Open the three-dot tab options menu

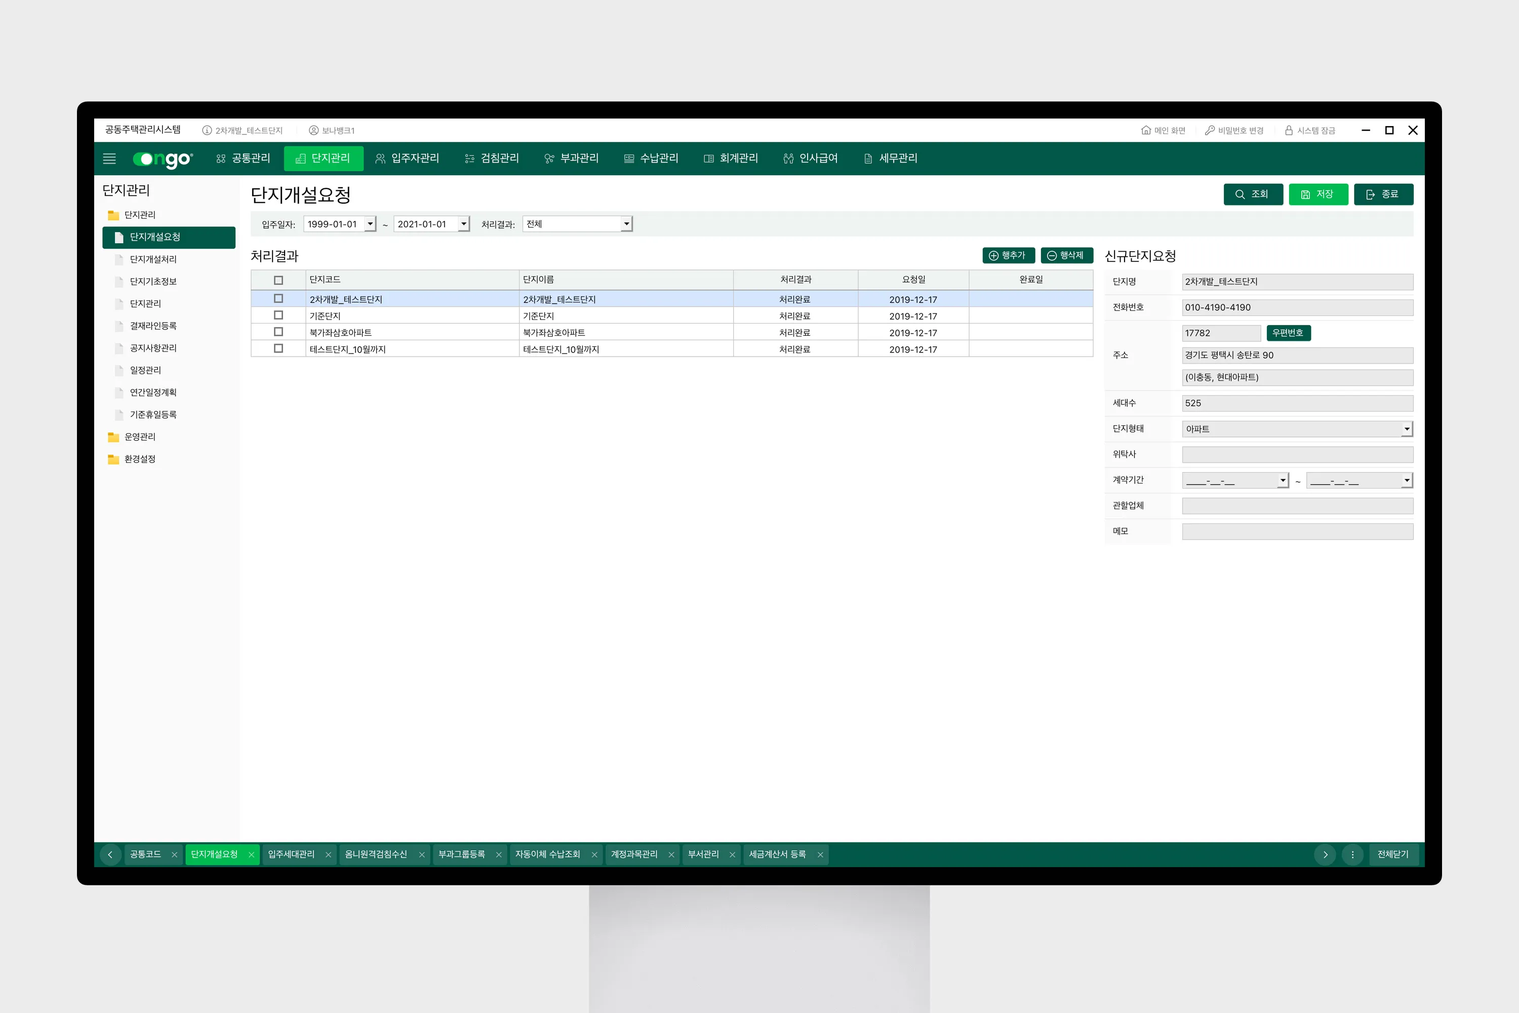pos(1352,855)
